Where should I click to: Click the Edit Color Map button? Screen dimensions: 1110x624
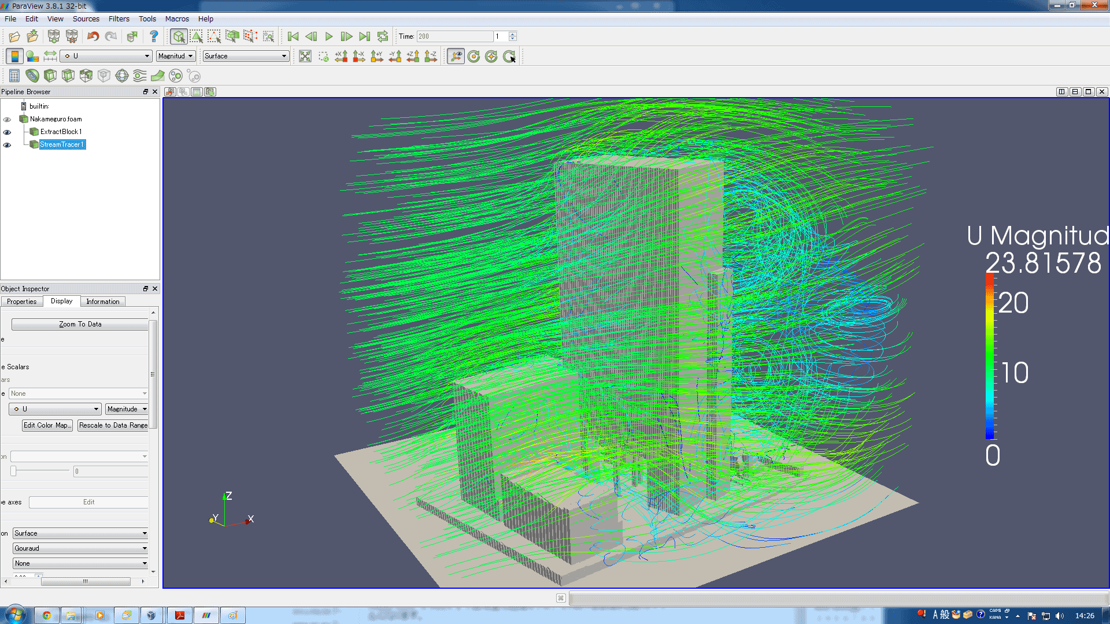coord(47,425)
